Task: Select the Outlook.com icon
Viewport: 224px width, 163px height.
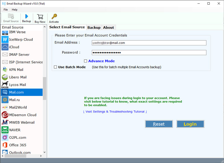Action: 5,152
